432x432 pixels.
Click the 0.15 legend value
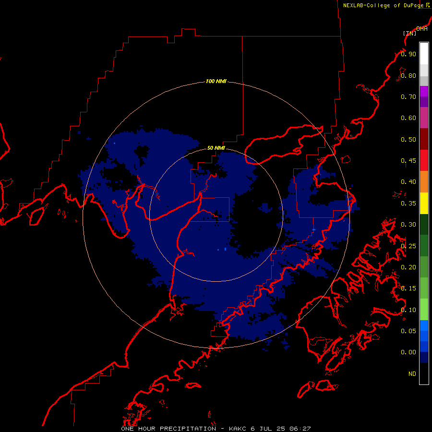pyautogui.click(x=408, y=288)
